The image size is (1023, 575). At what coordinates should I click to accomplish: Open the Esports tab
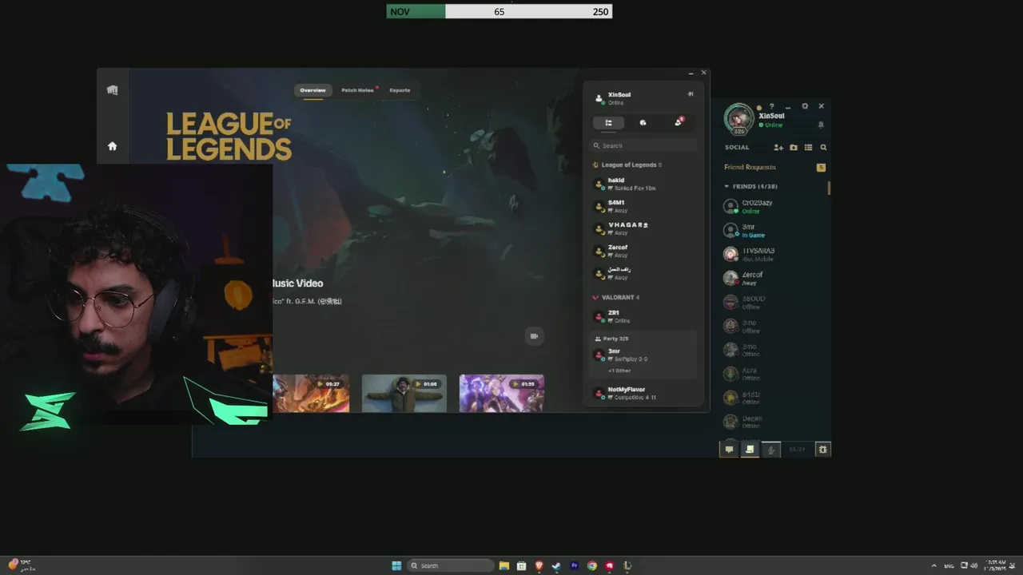point(400,90)
